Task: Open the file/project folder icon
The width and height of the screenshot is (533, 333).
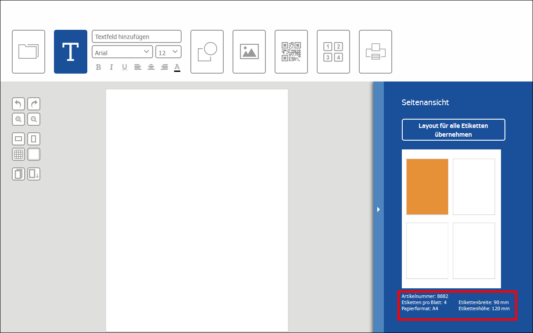Action: point(28,51)
